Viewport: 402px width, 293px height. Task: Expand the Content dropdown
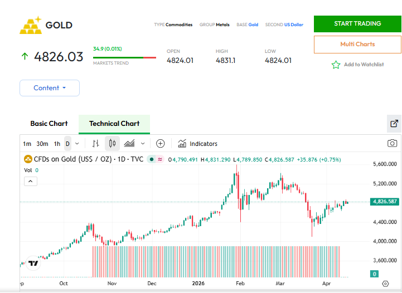(50, 88)
